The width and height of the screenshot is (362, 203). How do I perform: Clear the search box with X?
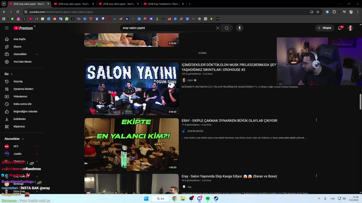click(x=217, y=28)
